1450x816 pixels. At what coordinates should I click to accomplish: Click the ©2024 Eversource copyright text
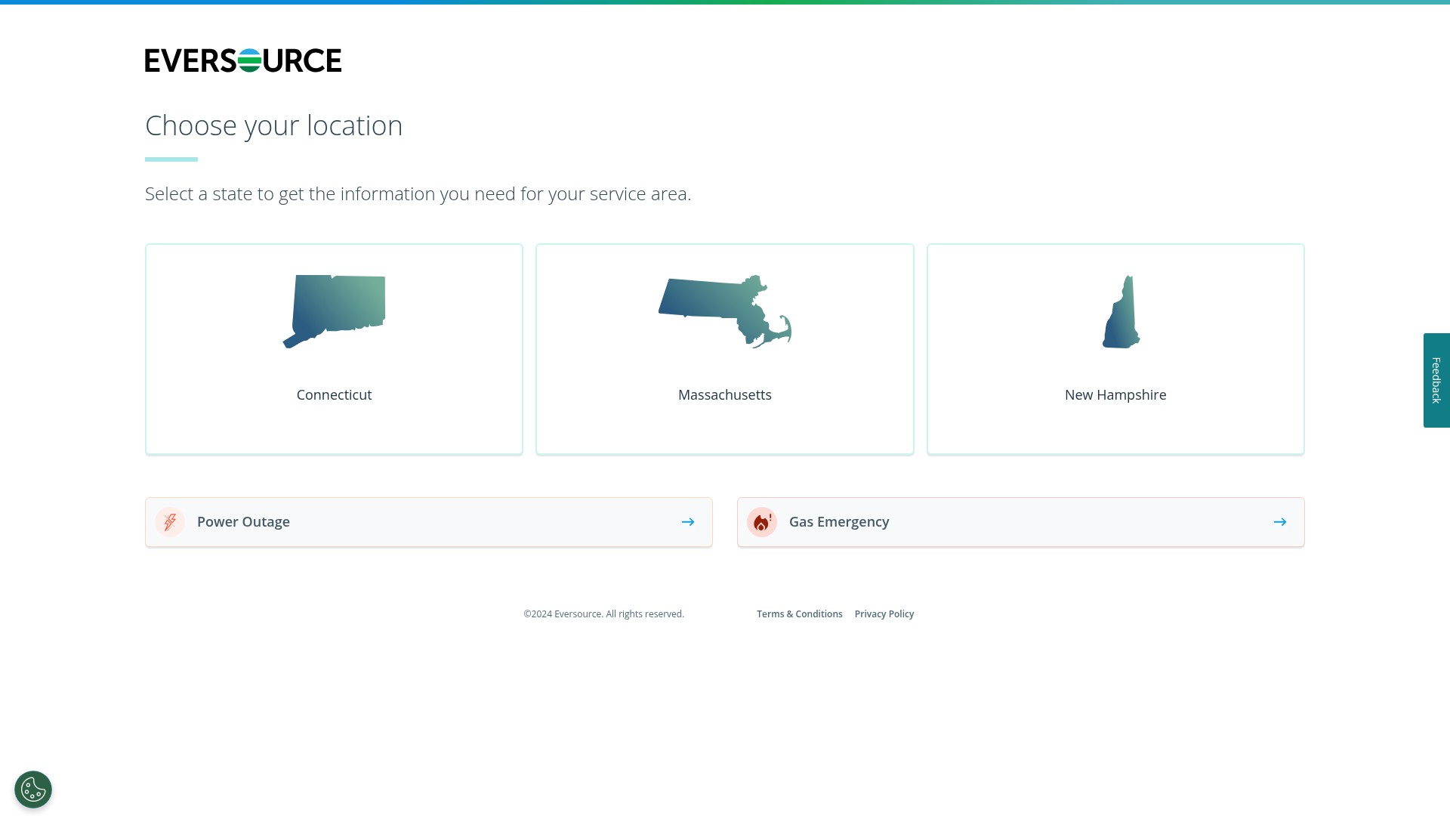click(x=604, y=614)
